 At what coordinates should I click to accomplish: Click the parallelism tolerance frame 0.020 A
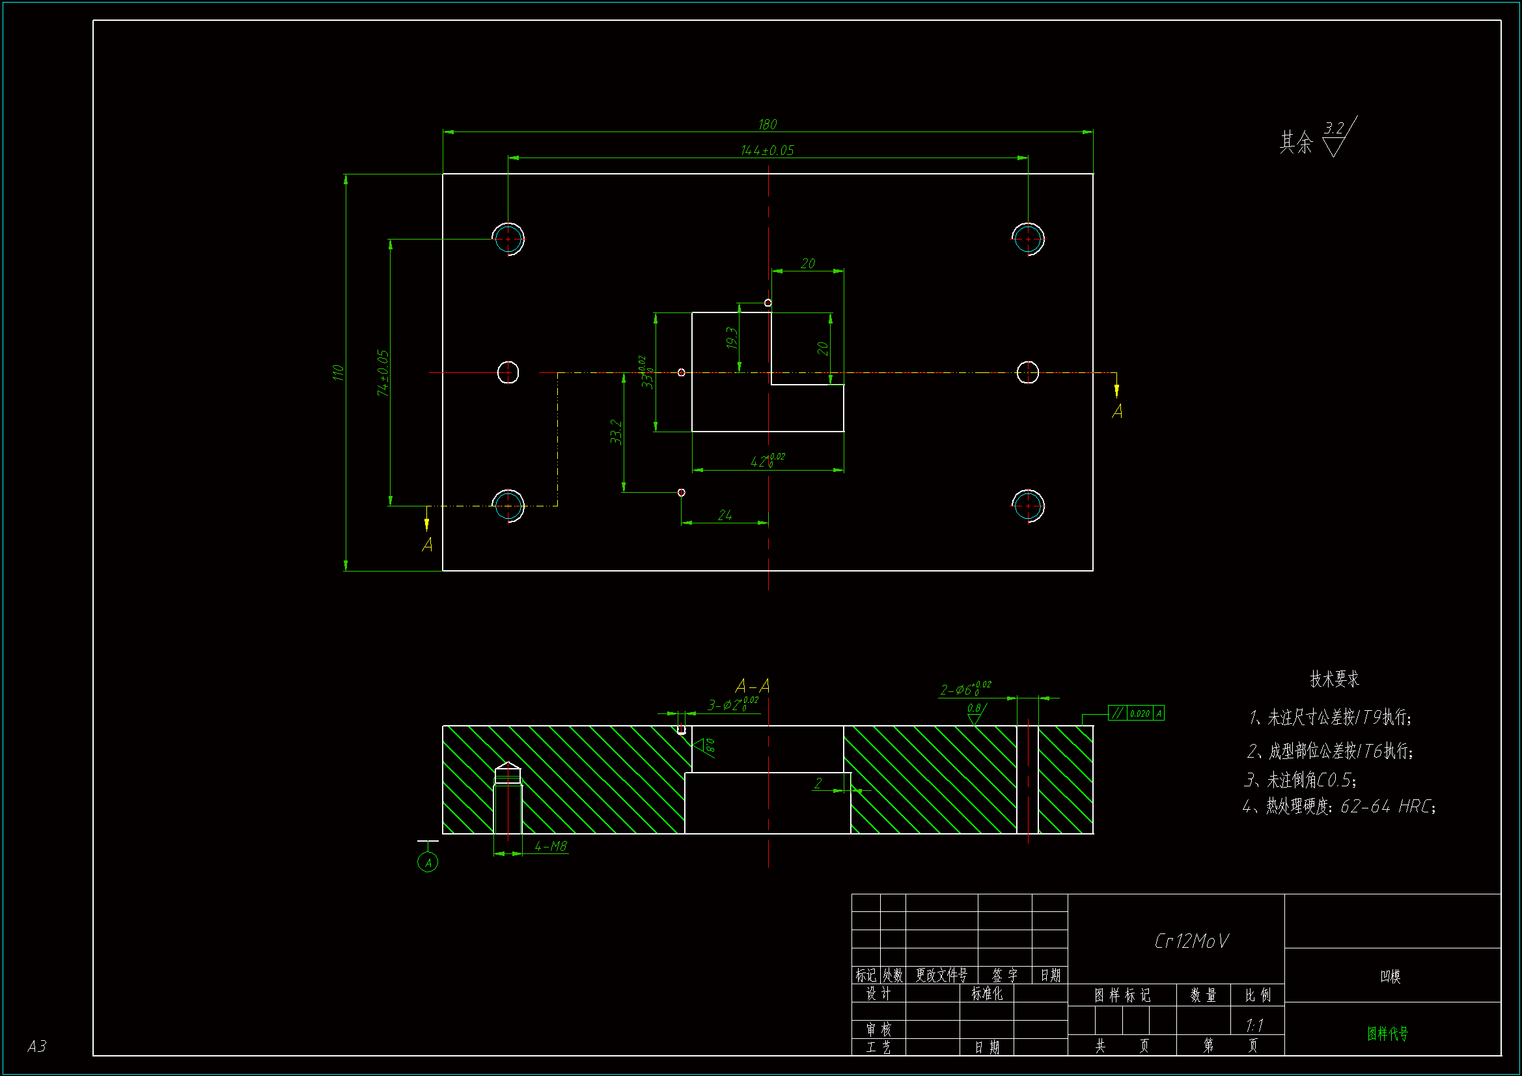click(1135, 713)
